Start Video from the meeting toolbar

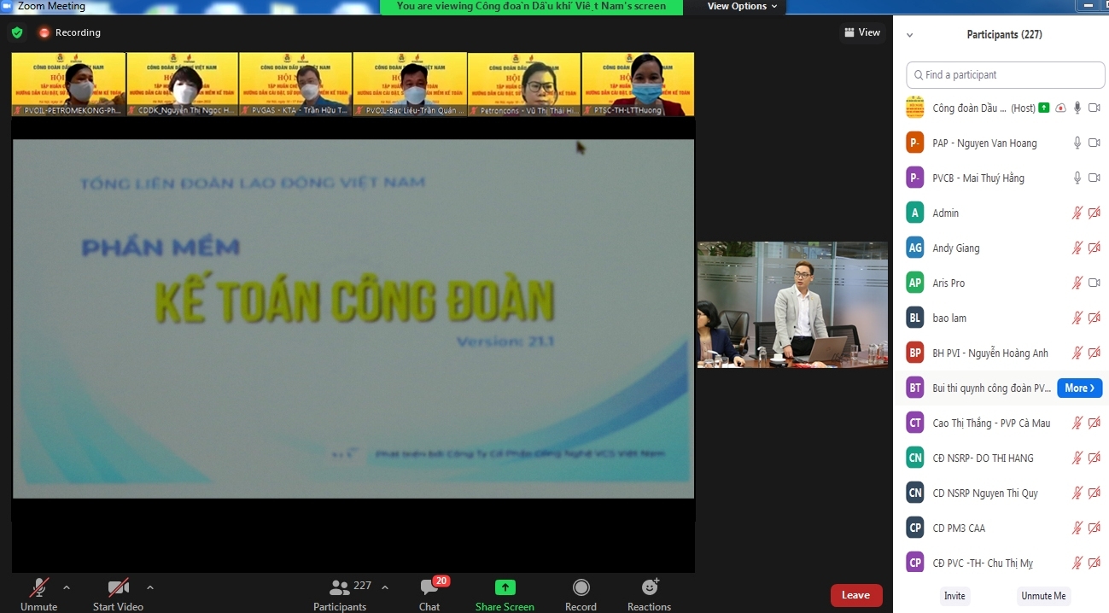pyautogui.click(x=118, y=594)
